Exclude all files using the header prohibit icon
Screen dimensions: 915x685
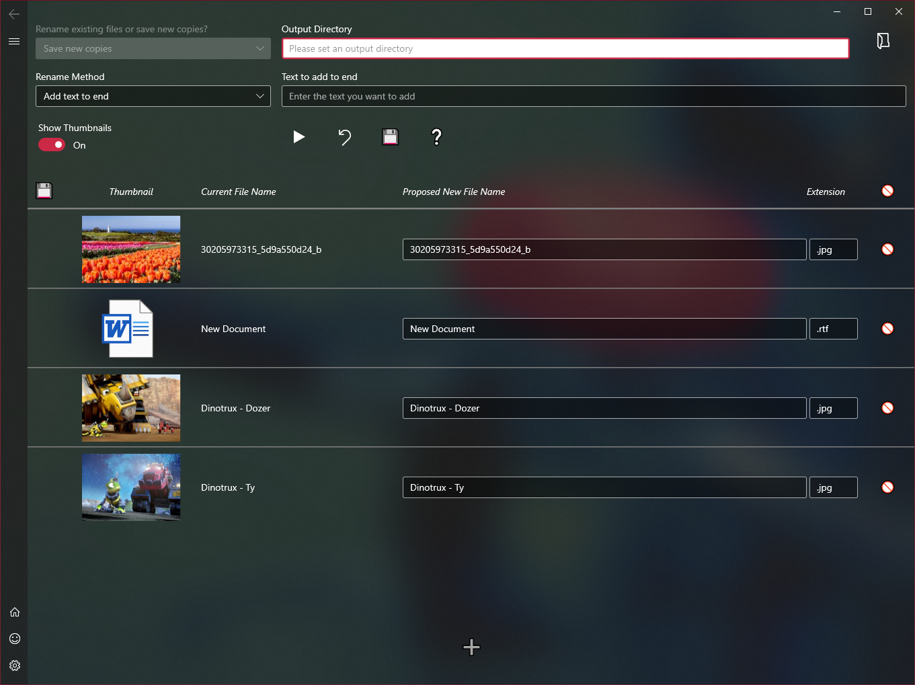[887, 191]
